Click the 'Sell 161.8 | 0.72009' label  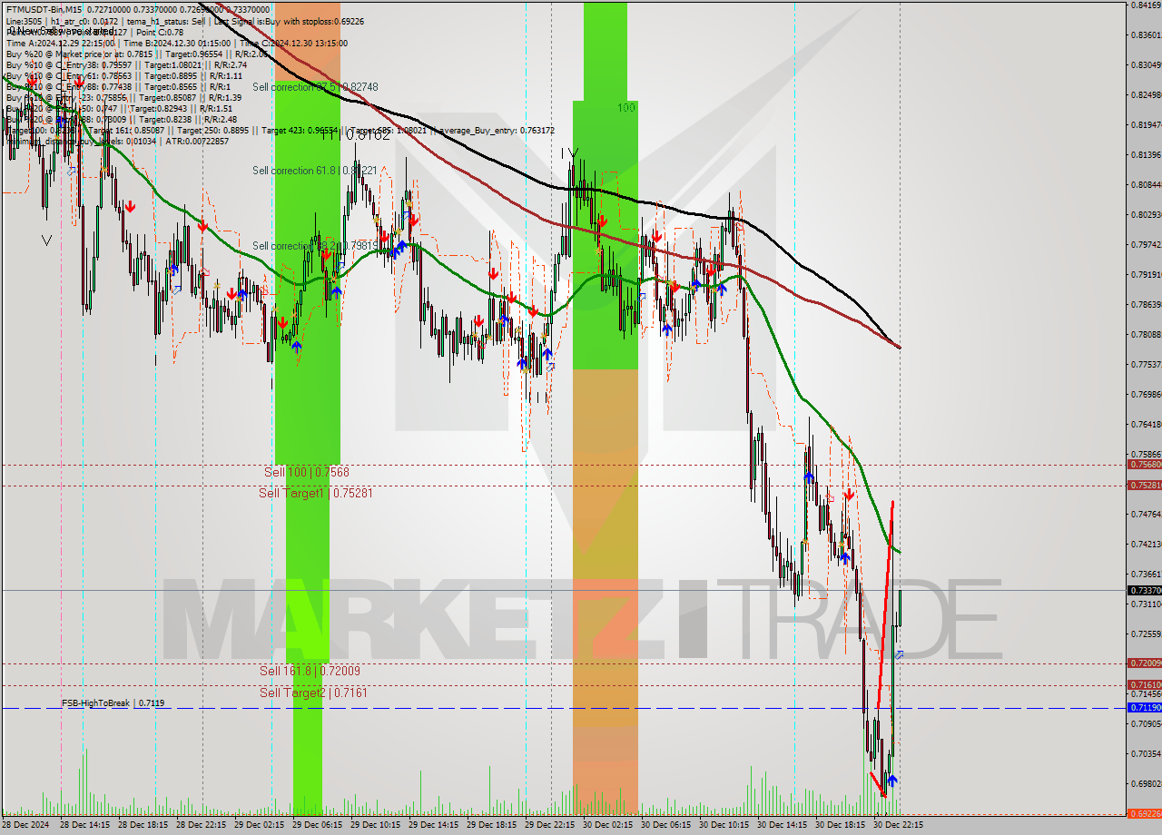pos(310,671)
